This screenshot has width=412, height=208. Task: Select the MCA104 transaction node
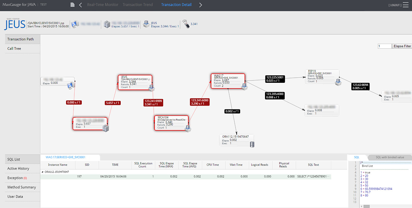[171, 123]
